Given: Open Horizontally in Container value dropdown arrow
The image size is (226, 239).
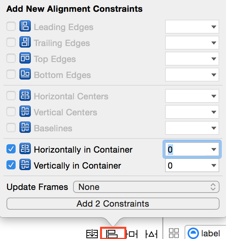Looking at the screenshot, I should point(214,149).
